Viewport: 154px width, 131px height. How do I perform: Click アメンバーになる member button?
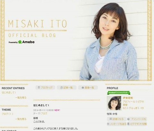coord(137,119)
